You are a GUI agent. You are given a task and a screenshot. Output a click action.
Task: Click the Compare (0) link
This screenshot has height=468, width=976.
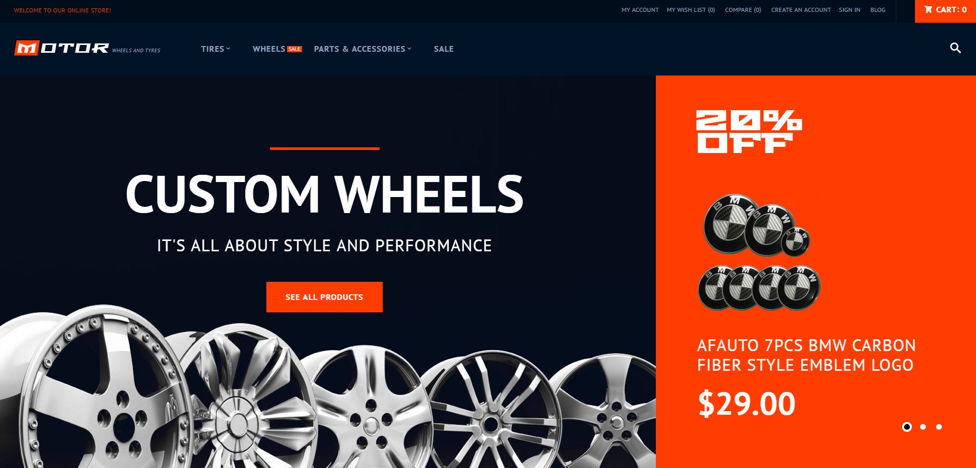[743, 10]
